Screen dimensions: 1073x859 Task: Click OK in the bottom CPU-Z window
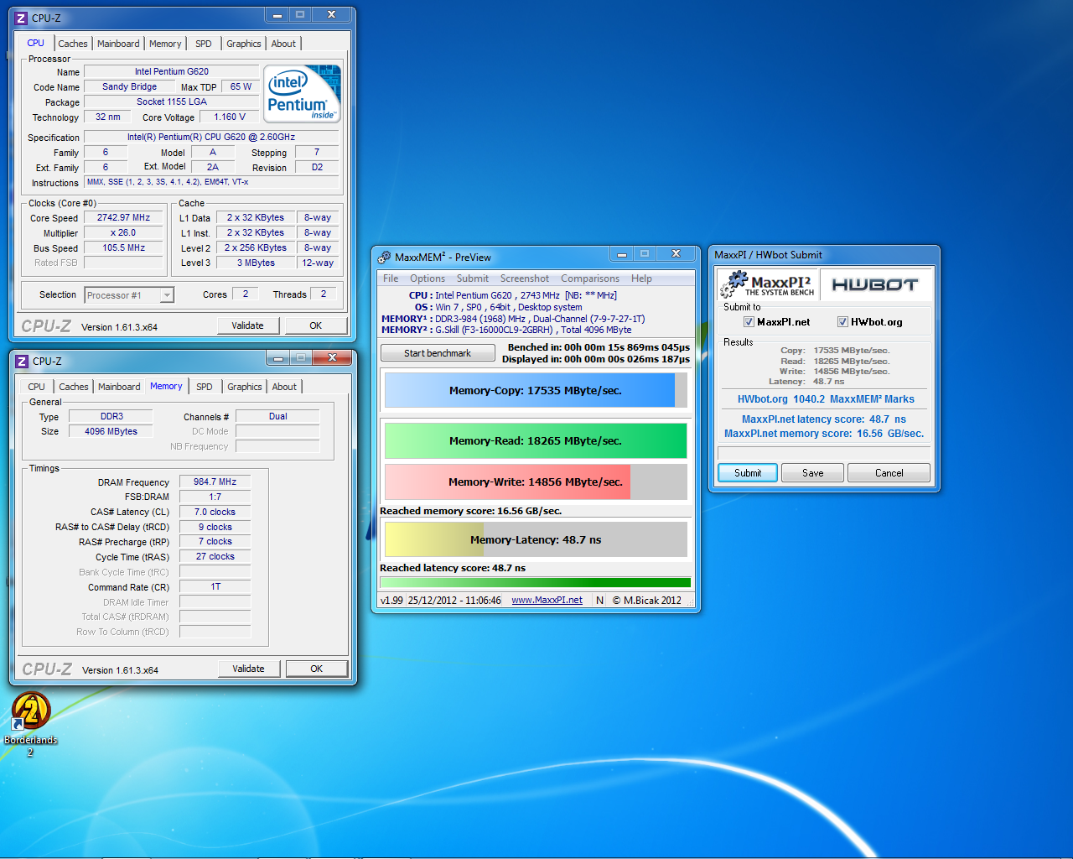click(x=317, y=669)
